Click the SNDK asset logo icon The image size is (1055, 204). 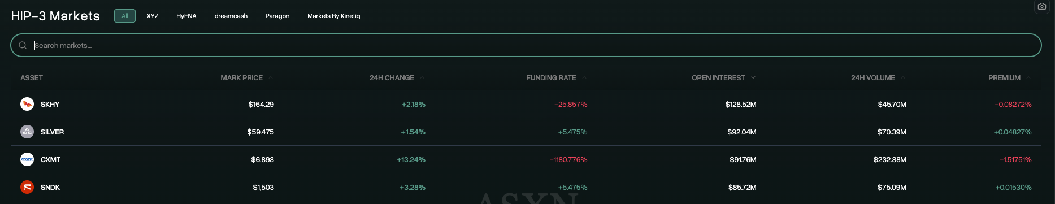pos(27,187)
